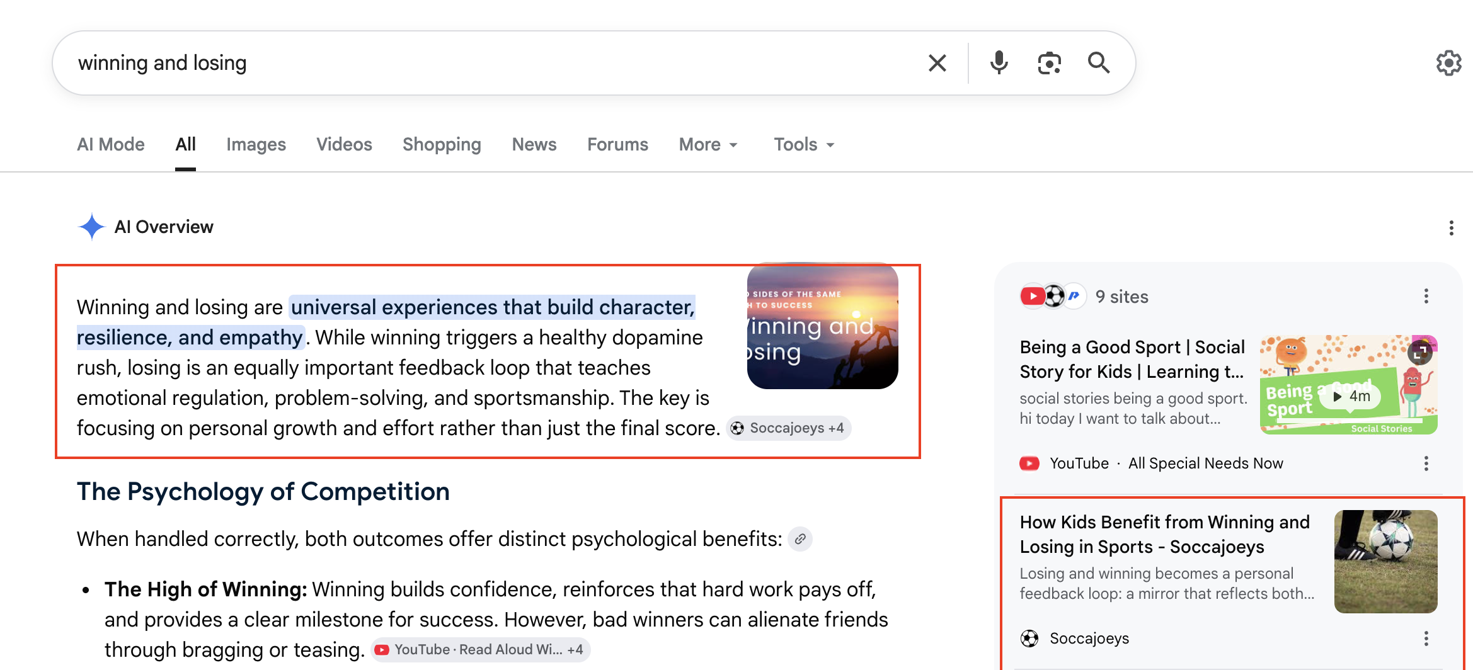Click highlighted text 'universal experiences that build character'
Image resolution: width=1473 pixels, height=670 pixels.
pos(492,307)
